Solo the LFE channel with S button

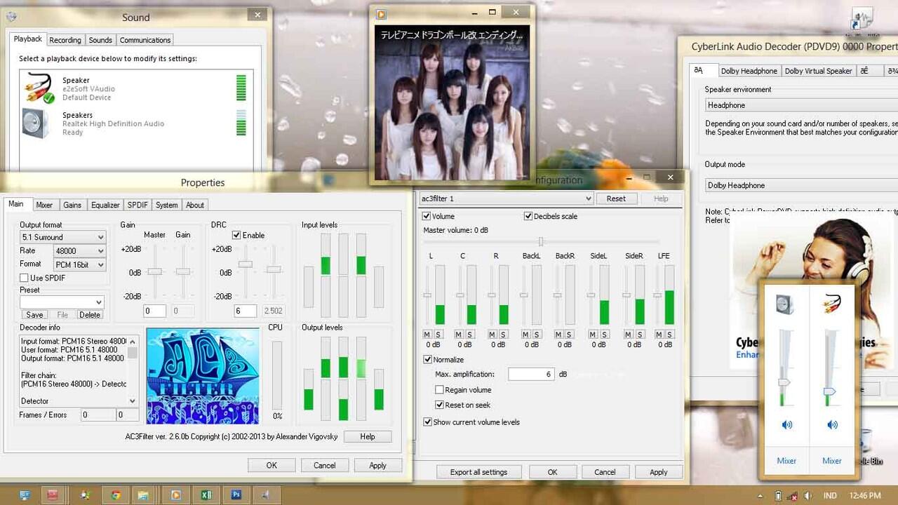pos(670,335)
